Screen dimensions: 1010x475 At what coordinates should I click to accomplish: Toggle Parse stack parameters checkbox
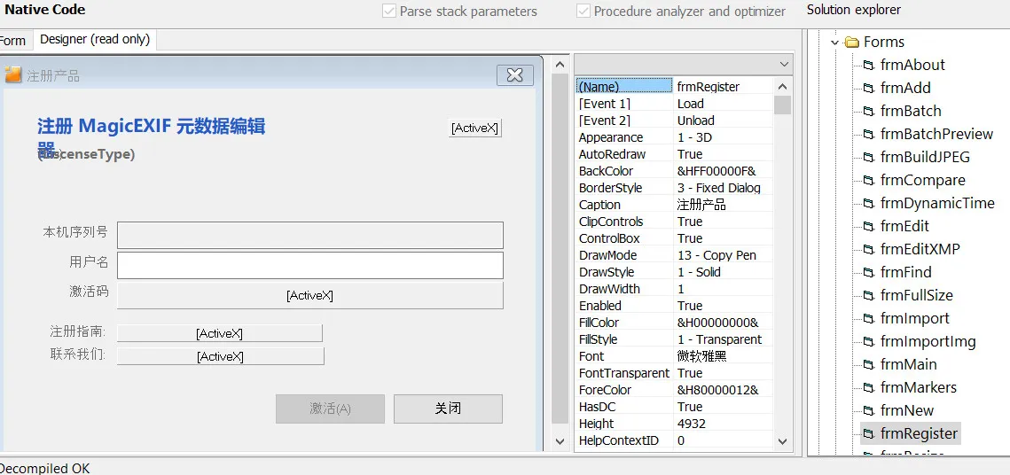click(x=389, y=11)
